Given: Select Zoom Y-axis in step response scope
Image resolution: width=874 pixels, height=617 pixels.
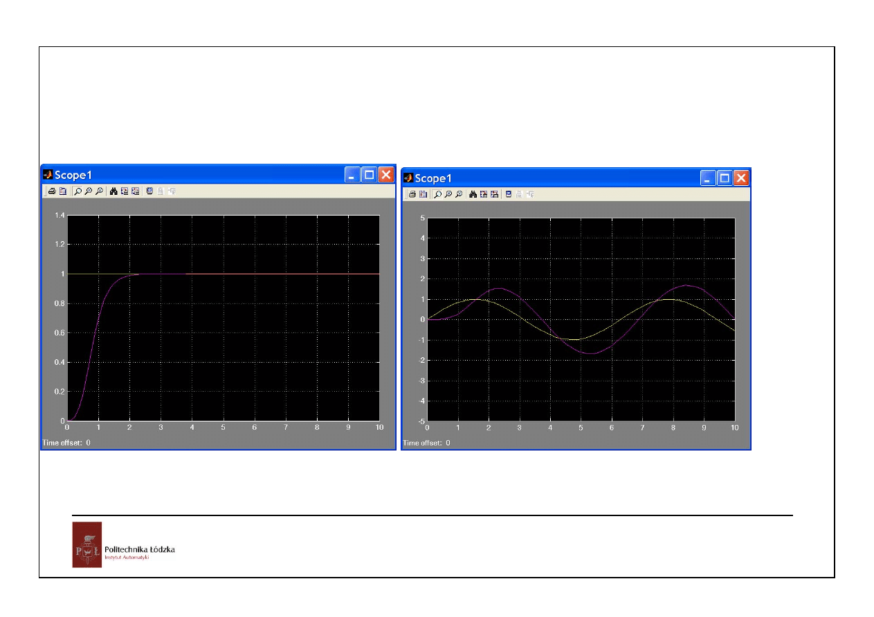Looking at the screenshot, I should coord(99,191).
